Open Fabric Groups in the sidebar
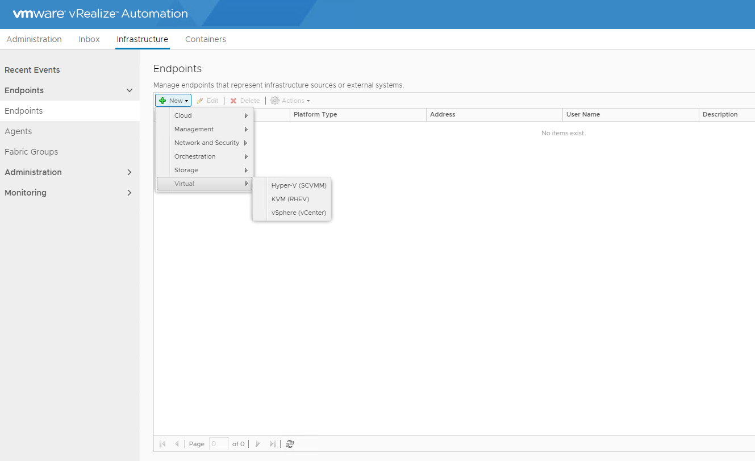Viewport: 755px width, 461px height. (31, 152)
